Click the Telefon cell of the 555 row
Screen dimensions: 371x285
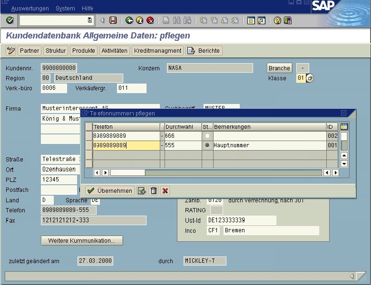click(127, 145)
